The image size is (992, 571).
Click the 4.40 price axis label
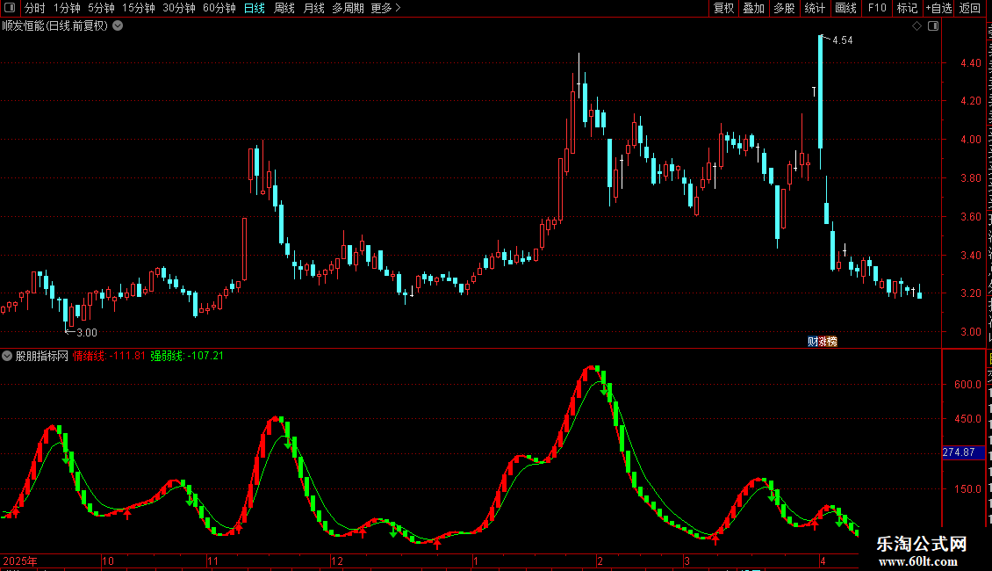point(970,62)
